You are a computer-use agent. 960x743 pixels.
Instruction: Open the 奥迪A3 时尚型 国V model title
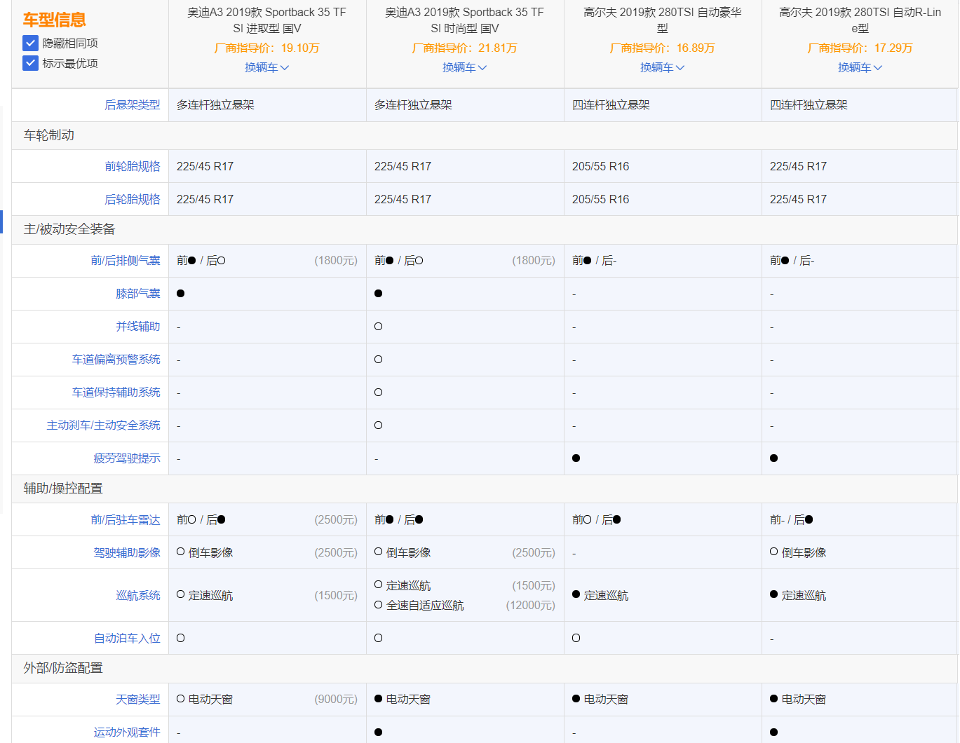coord(464,20)
